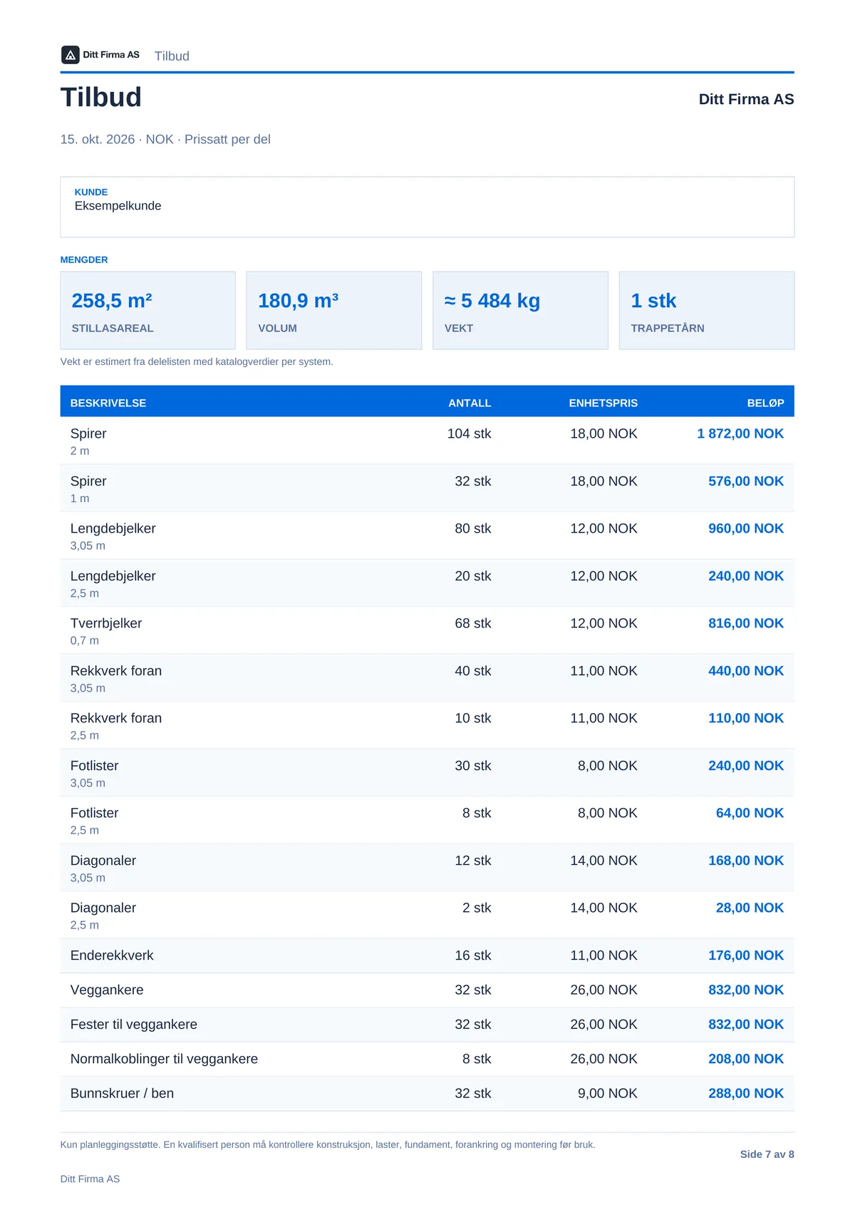Click the '104 stk' quantity cell
Viewport: 855px width, 1210px height.
[469, 434]
